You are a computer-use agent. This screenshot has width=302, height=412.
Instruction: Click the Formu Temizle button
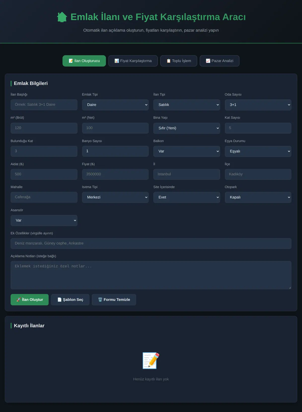coord(114,300)
